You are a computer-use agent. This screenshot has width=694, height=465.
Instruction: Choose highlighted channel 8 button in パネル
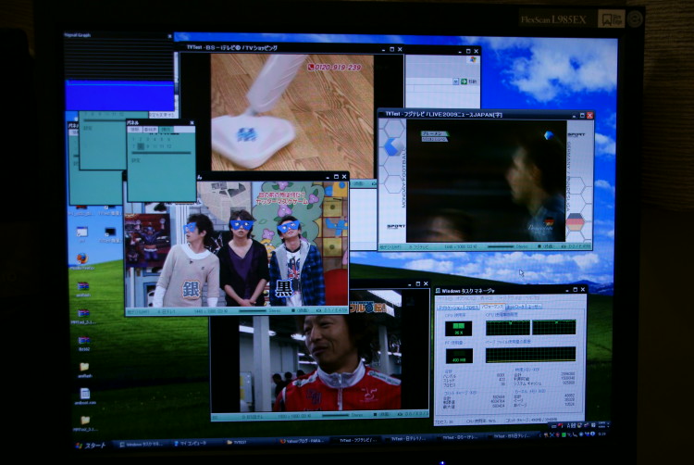(x=141, y=146)
